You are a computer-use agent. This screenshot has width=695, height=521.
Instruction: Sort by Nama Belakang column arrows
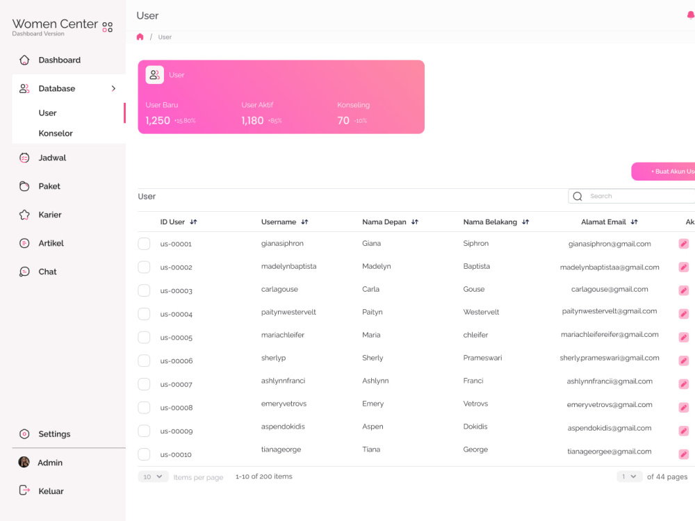tap(525, 222)
